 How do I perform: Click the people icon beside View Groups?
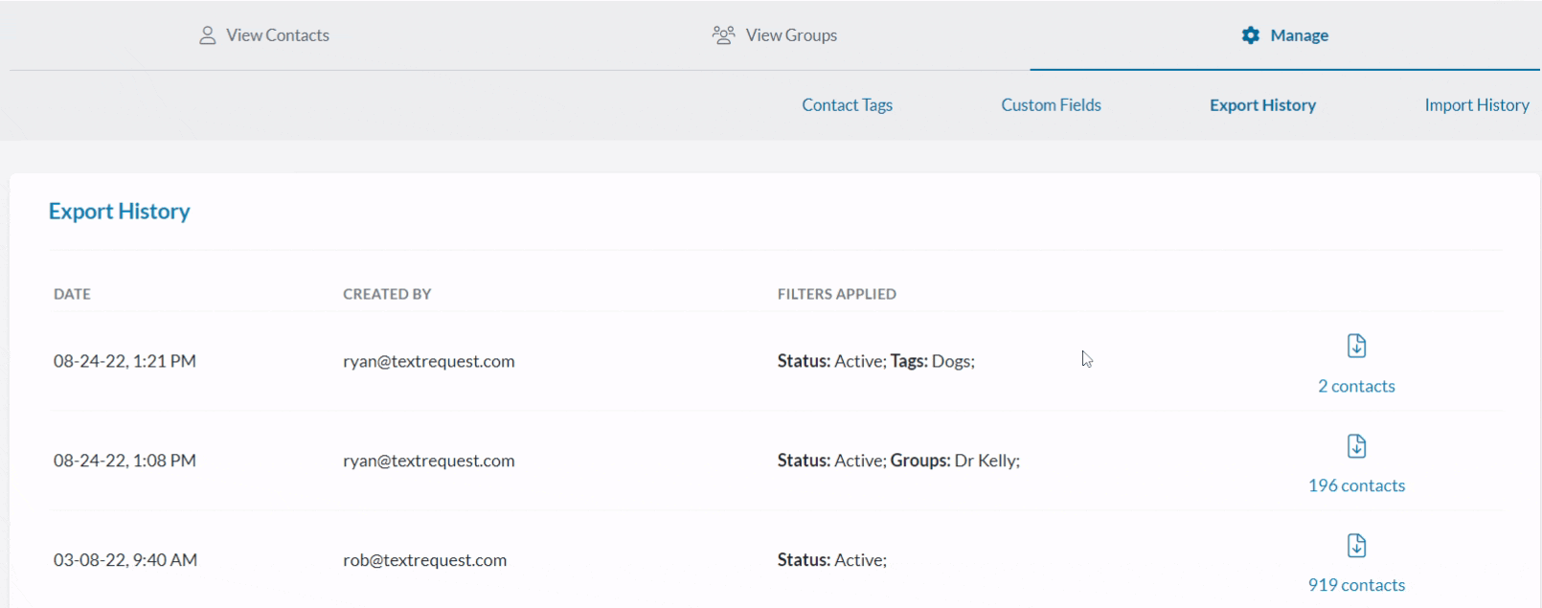pyautogui.click(x=723, y=35)
